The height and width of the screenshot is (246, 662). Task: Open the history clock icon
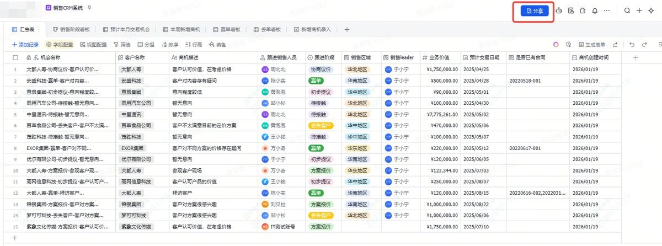click(569, 45)
